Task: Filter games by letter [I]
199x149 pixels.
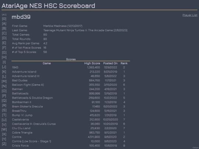Action: tap(4, 62)
